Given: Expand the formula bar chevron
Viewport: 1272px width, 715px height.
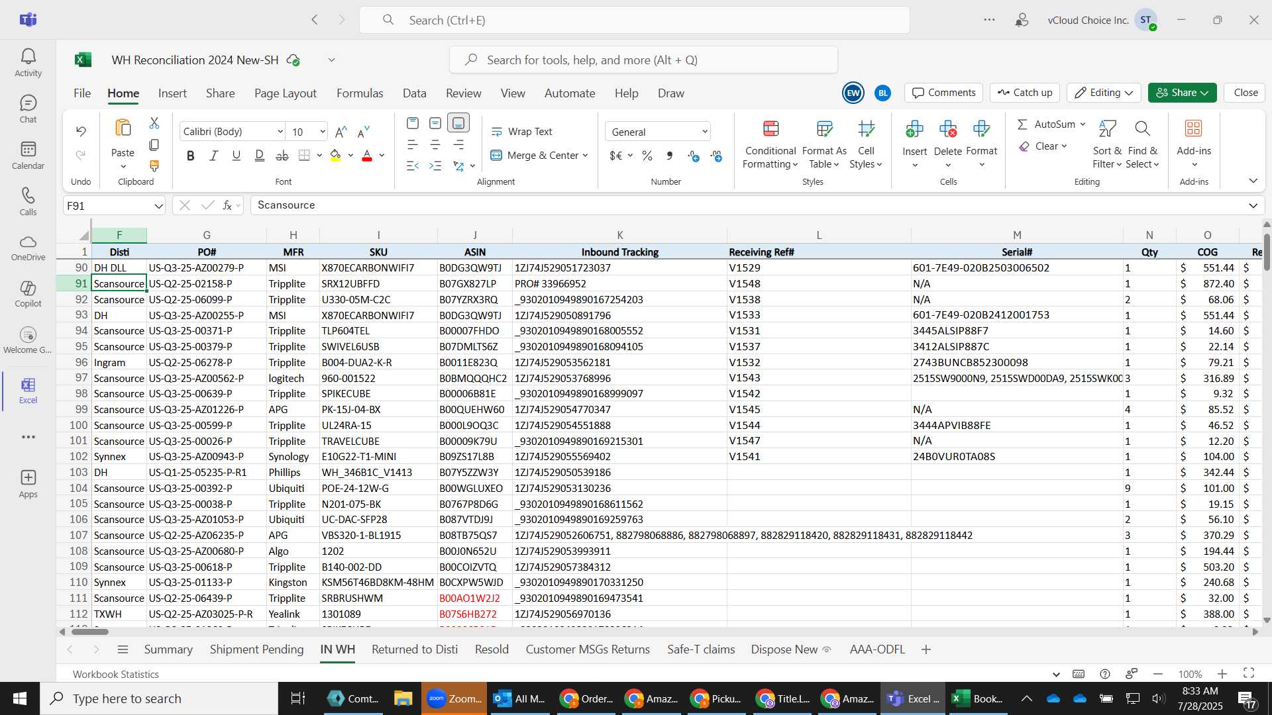Looking at the screenshot, I should [1253, 205].
